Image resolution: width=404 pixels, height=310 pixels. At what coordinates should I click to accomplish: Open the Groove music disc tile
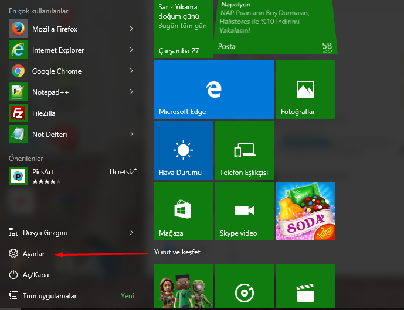[x=245, y=286]
